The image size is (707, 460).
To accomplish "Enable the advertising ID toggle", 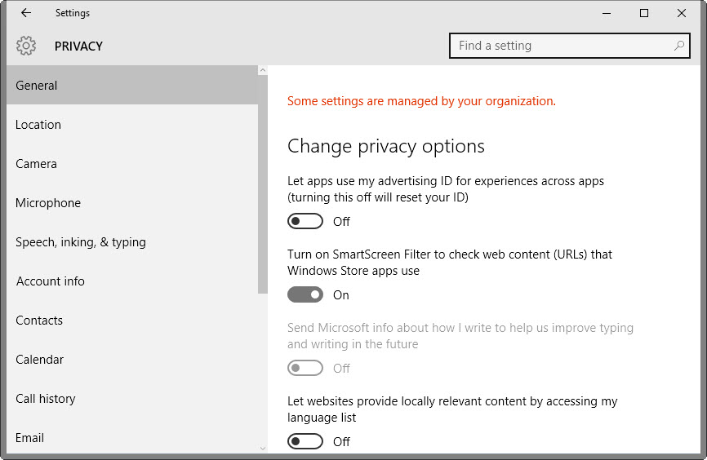I will 305,221.
